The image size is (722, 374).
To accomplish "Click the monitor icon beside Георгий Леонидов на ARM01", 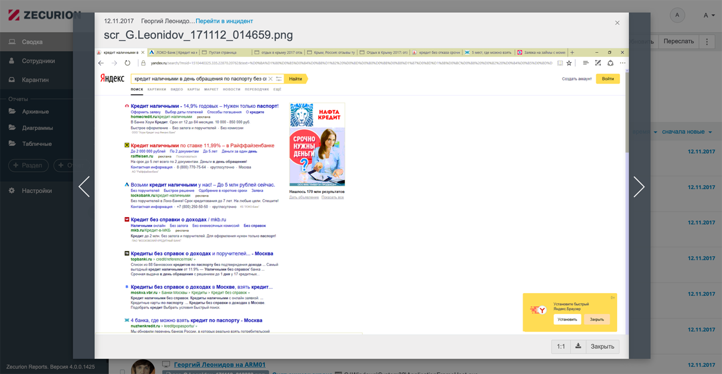I will [165, 365].
